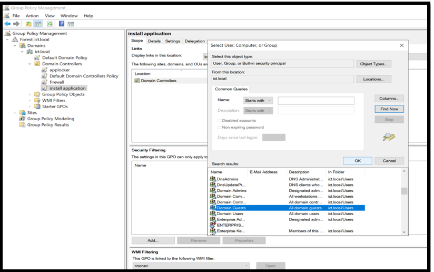Click the ENTERPRIS... principal icon in results
The image size is (434, 272).
click(213, 225)
